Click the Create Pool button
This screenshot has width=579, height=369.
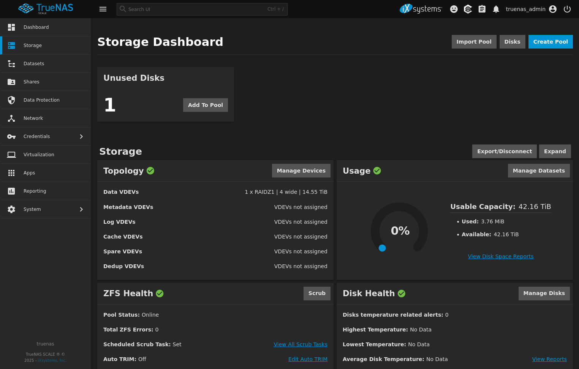click(x=551, y=42)
